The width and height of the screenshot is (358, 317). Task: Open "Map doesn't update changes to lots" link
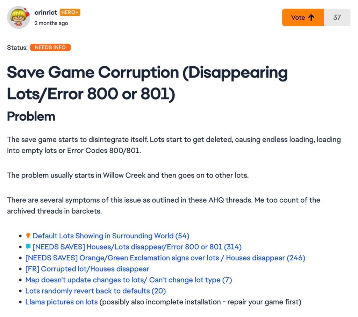(129, 280)
